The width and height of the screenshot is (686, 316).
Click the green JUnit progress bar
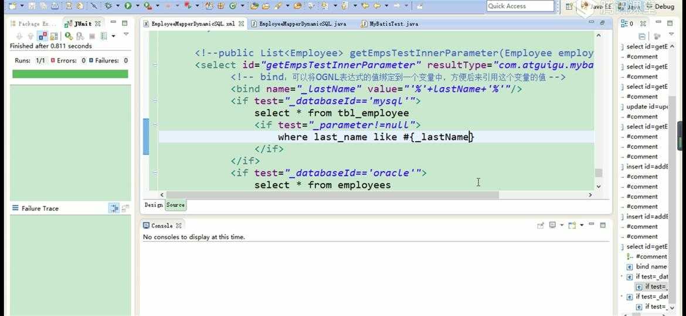[70, 74]
